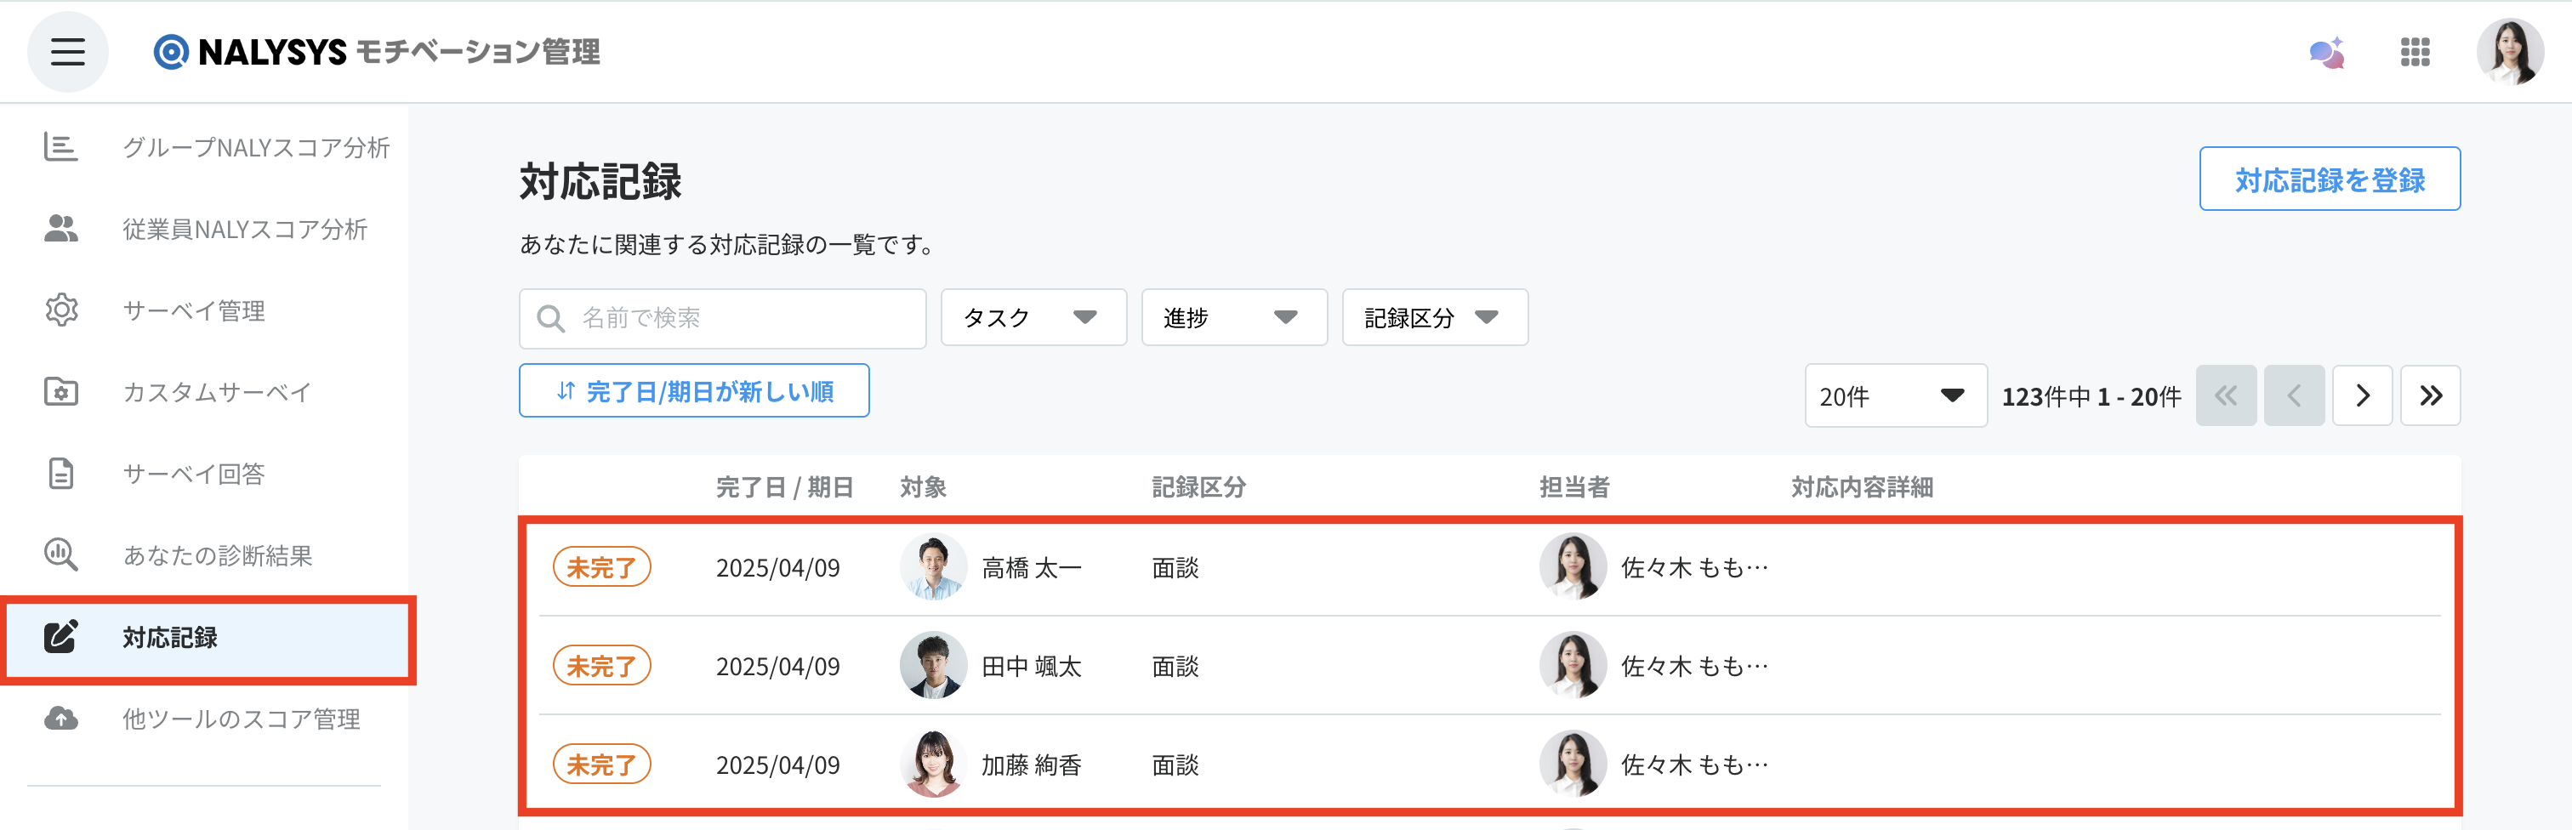Expand the タスク filter dropdown

1033,317
